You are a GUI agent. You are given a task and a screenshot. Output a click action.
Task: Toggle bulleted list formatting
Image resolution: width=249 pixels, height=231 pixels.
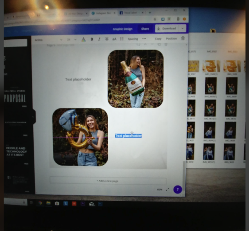point(122,39)
